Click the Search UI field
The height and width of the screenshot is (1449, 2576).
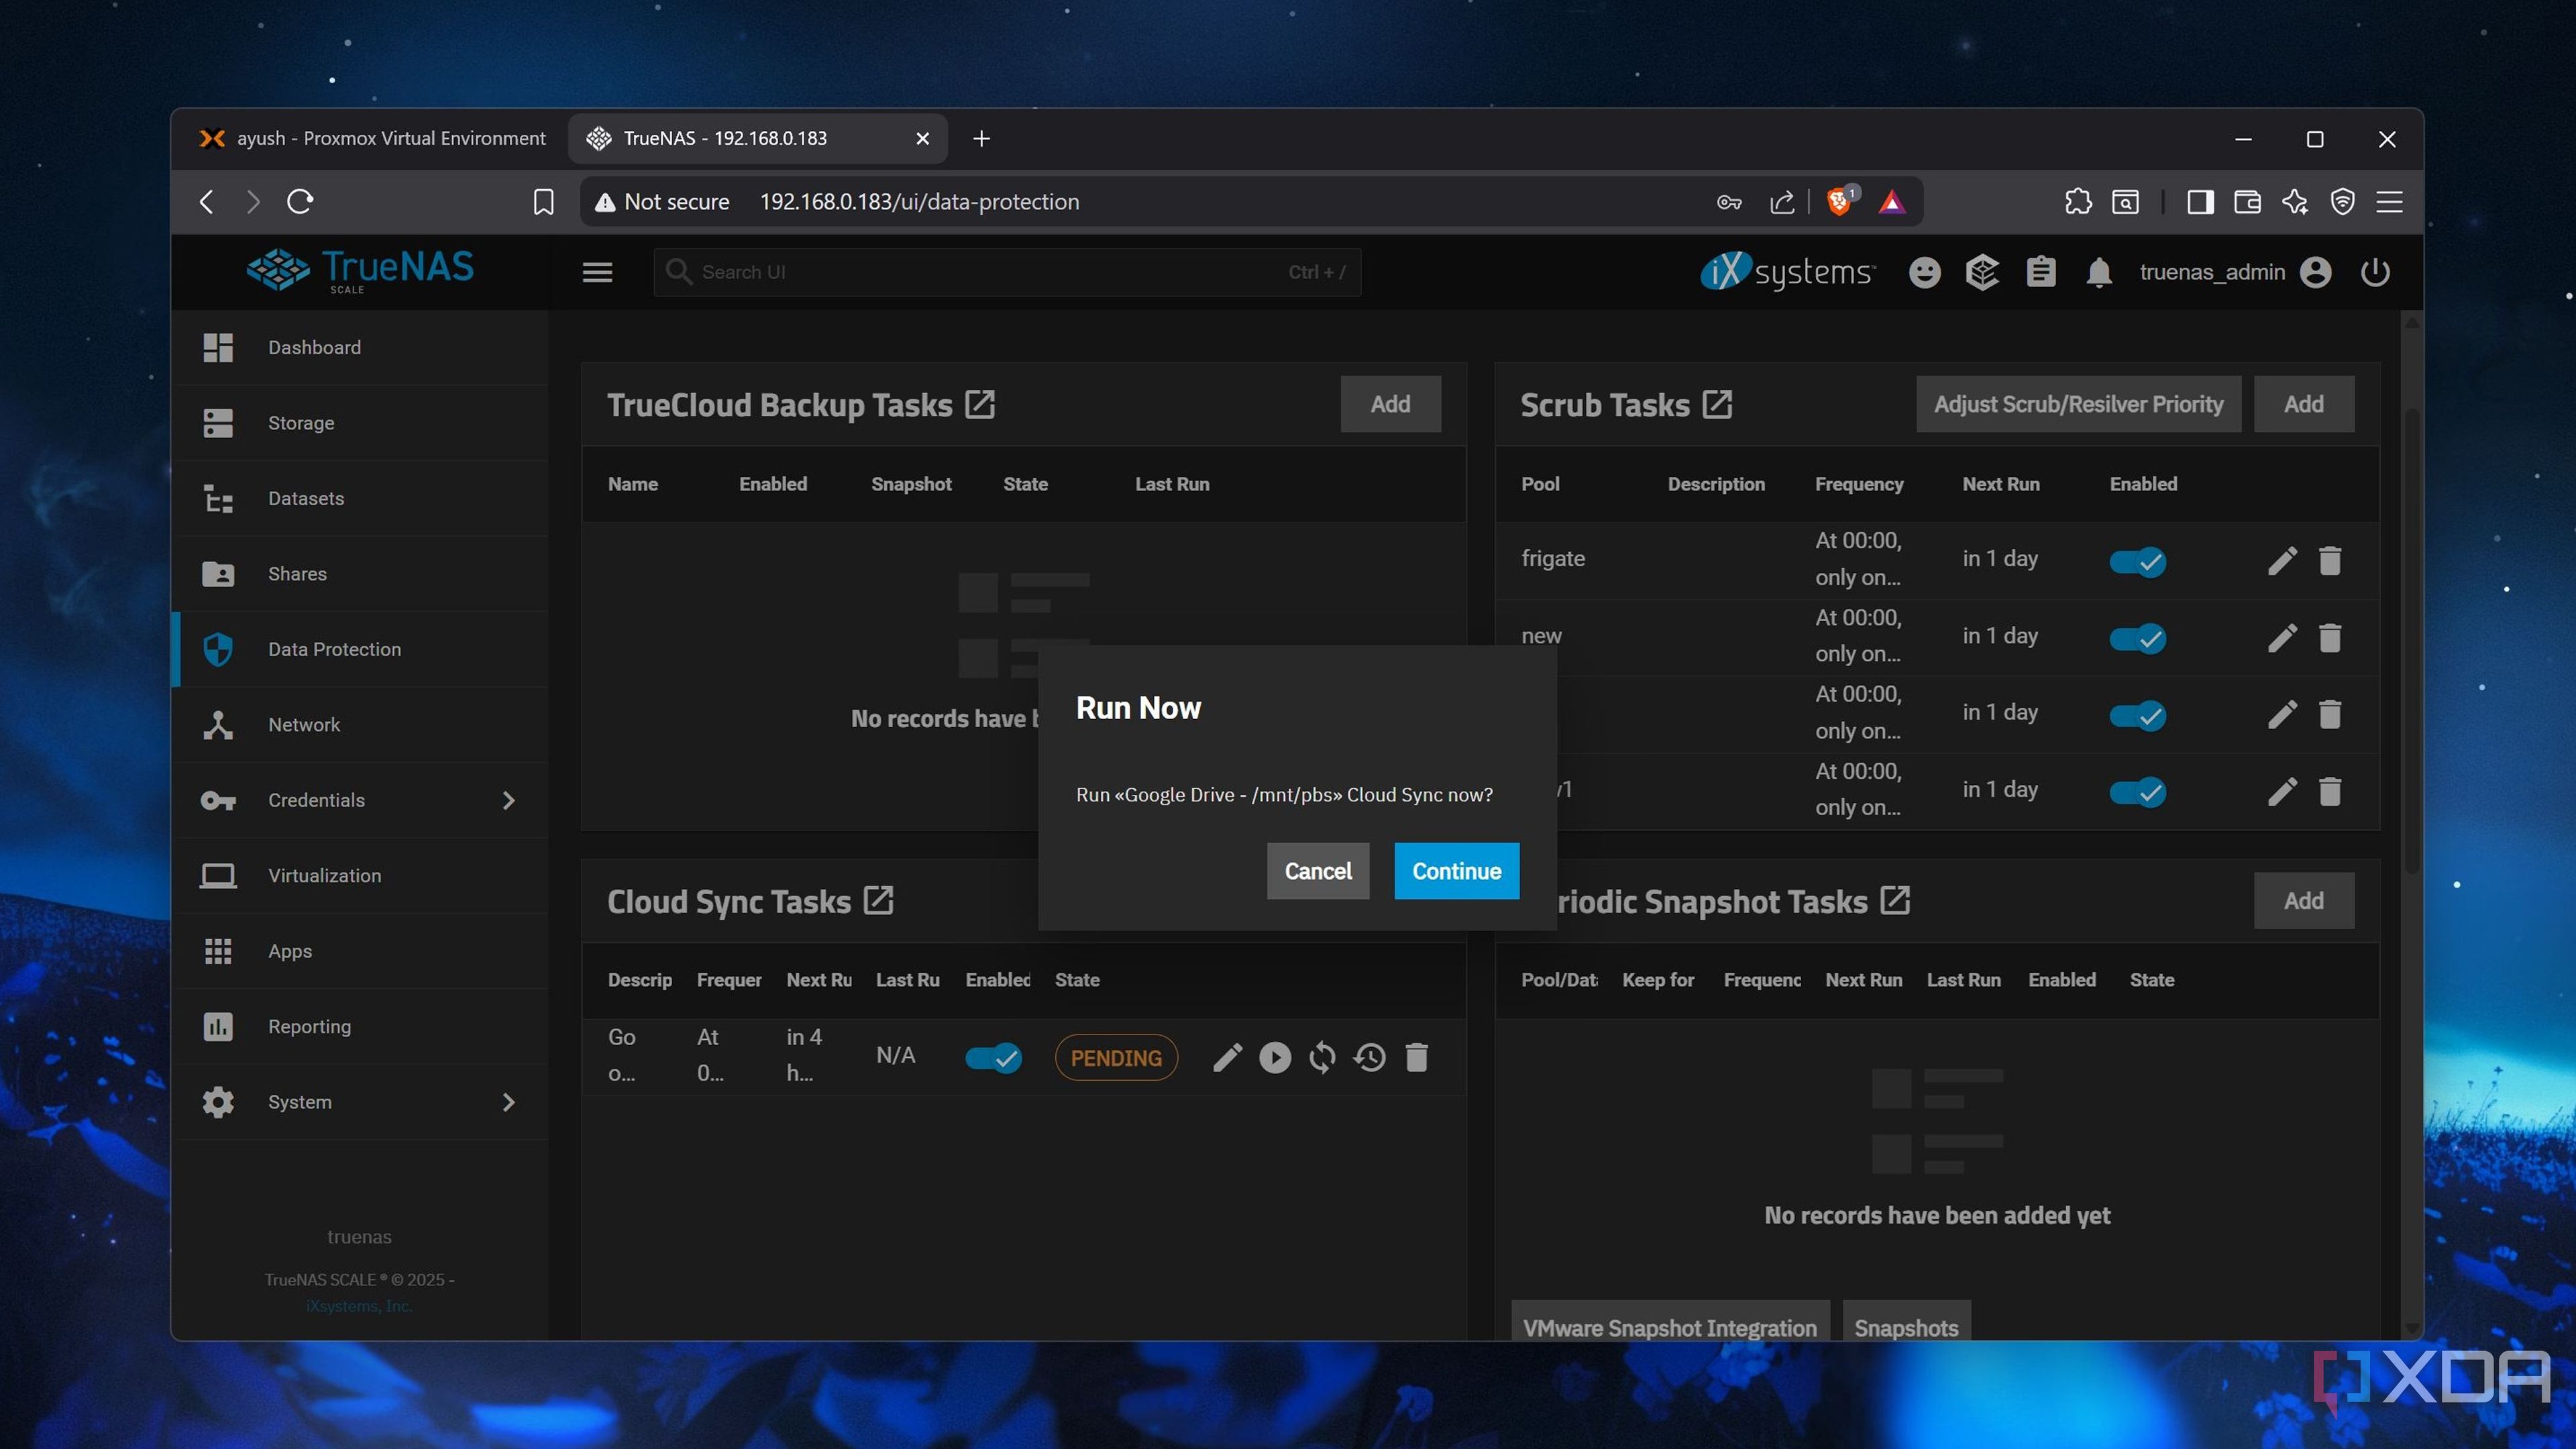1006,272
